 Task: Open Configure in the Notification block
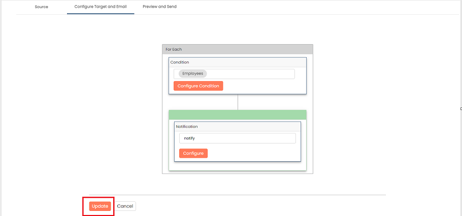[193, 153]
